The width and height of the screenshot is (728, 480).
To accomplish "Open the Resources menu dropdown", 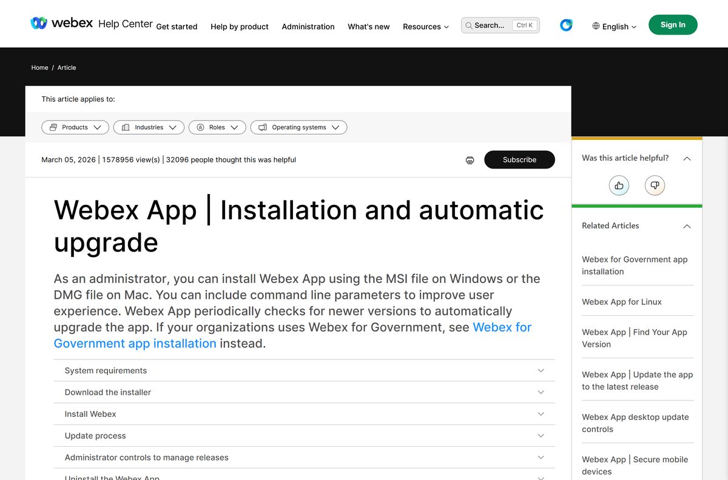I will (x=426, y=27).
